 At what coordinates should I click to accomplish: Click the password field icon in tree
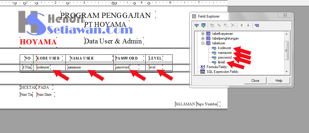[x=214, y=57]
